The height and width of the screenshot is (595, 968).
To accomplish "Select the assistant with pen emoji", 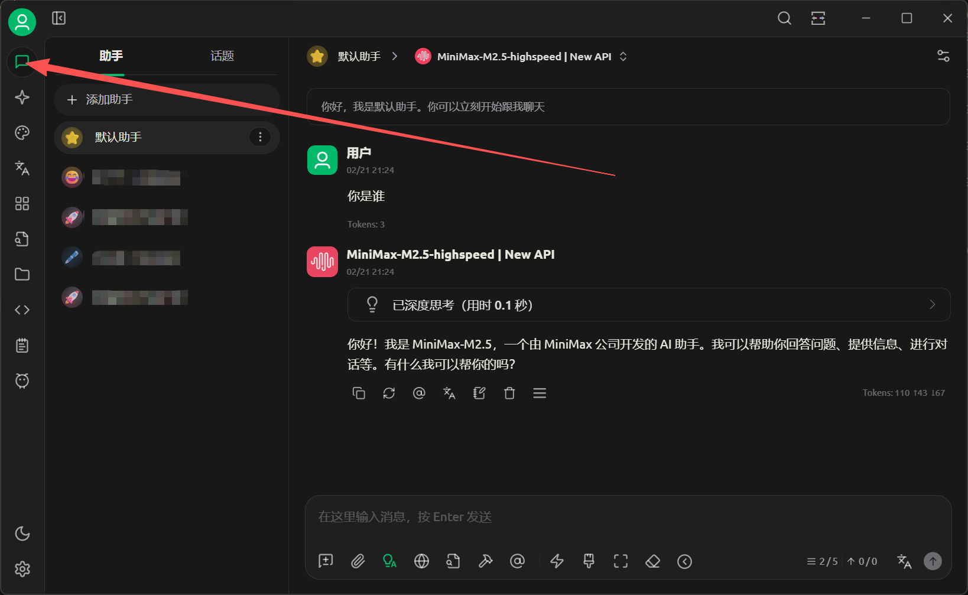I will 167,258.
